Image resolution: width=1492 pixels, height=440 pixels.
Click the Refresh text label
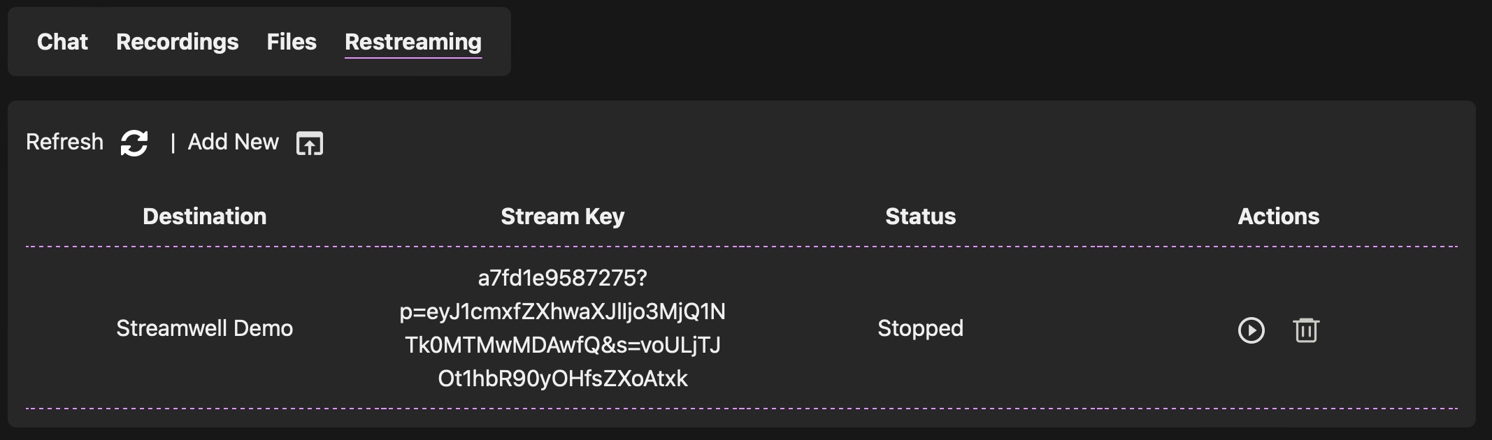pyautogui.click(x=64, y=142)
